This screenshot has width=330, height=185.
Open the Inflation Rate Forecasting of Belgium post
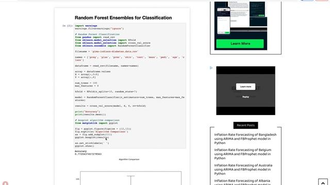point(243,154)
